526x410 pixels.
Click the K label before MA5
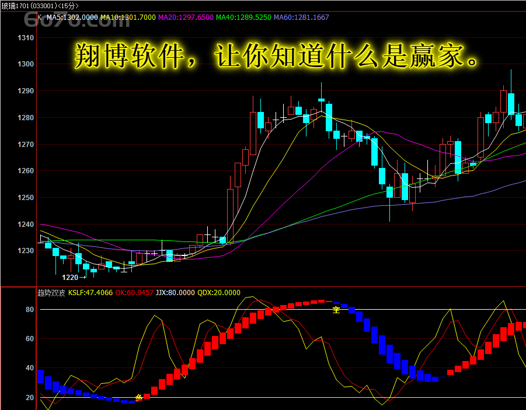[40, 17]
